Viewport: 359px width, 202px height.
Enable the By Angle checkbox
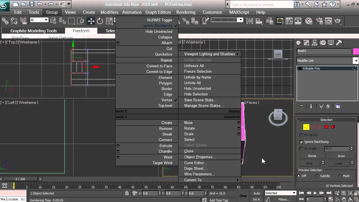[x=302, y=149]
